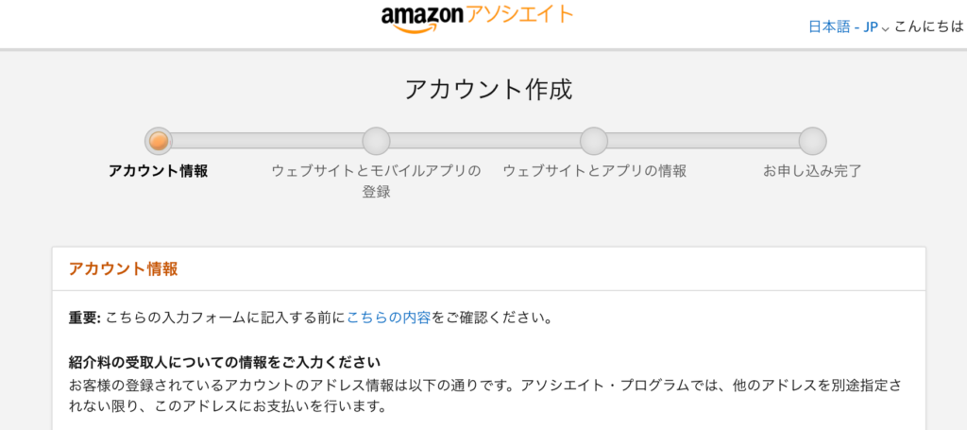This screenshot has width=967, height=430.
Task: Select the ウェブサイトとモバイルアプリの登録 step label
Action: [x=376, y=181]
